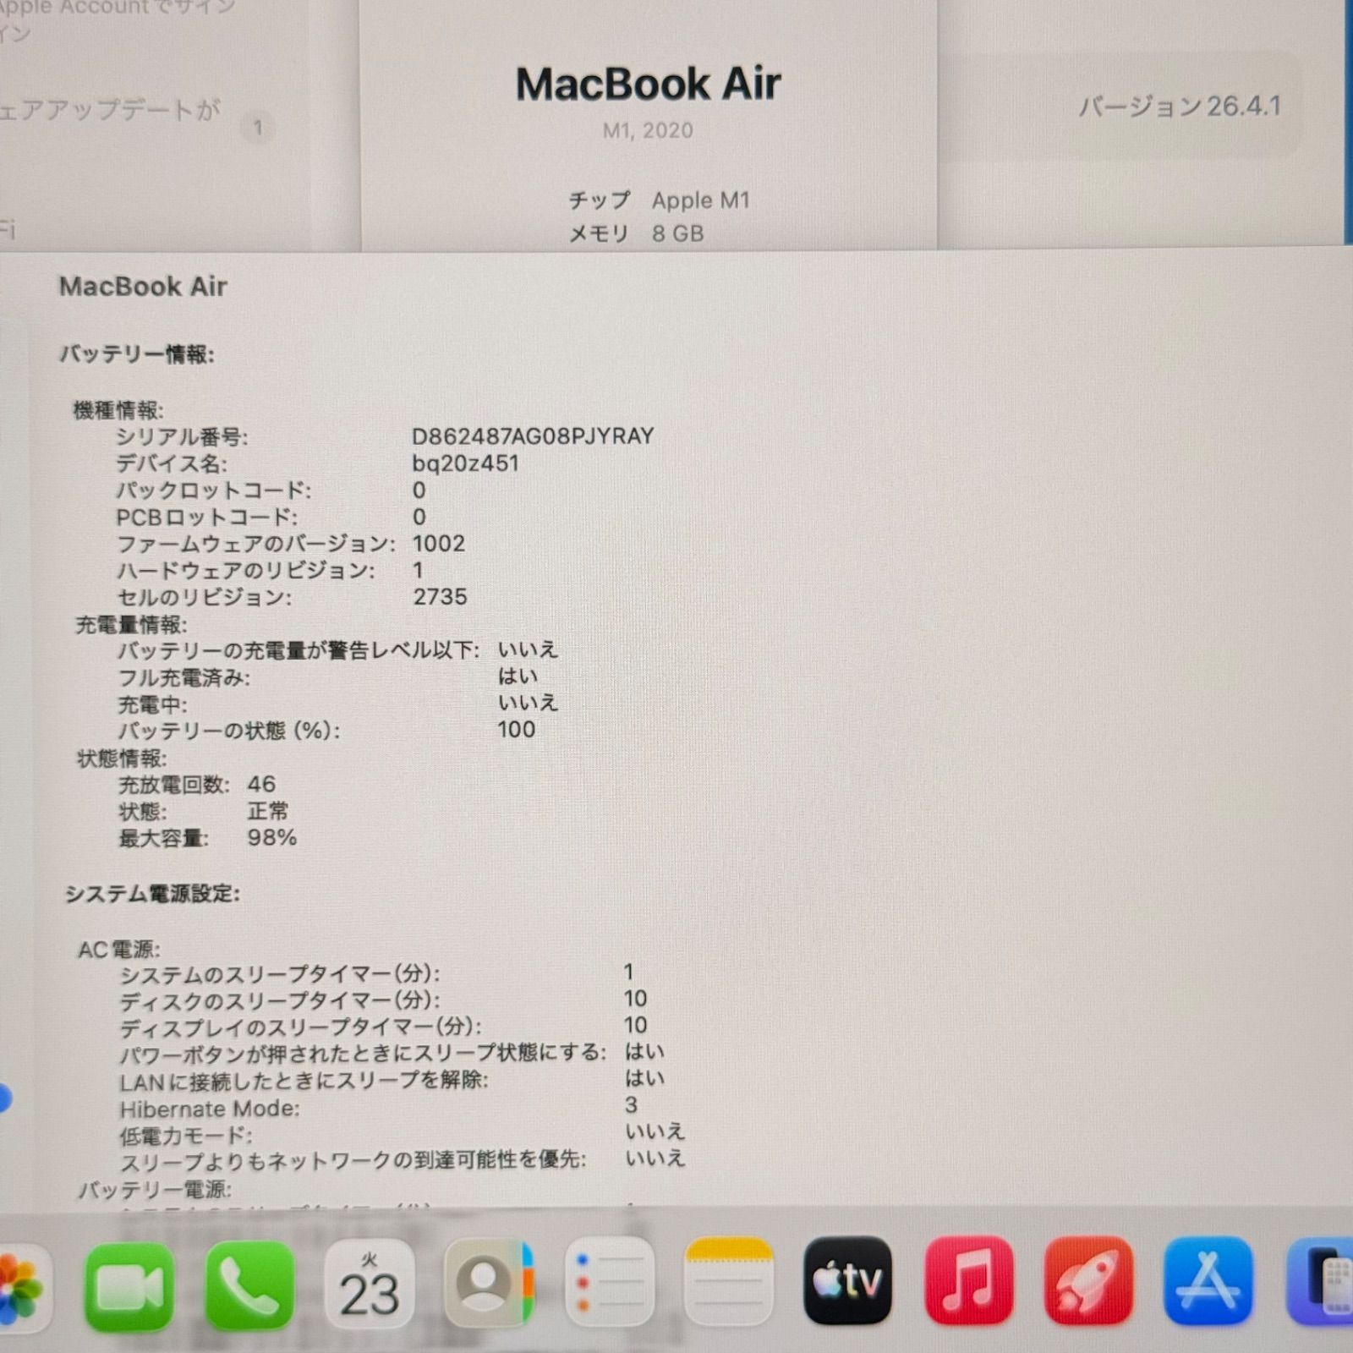This screenshot has width=1353, height=1353.
Task: Click the フル充電済み label
Action: (184, 678)
